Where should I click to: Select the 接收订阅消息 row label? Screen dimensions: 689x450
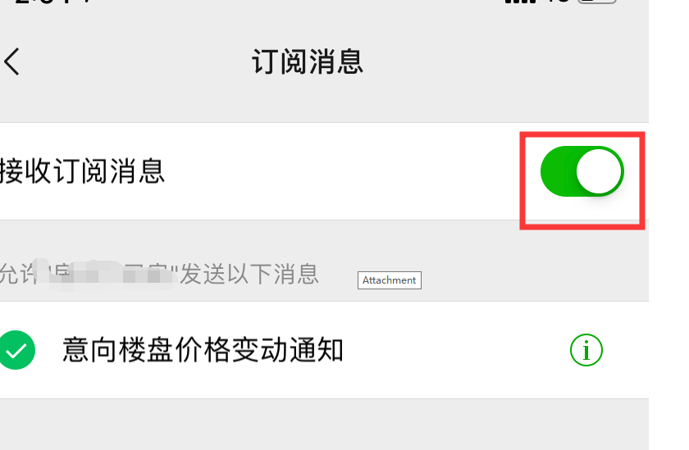tap(82, 170)
